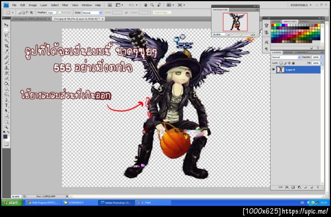Select the Healing Brush tool
The width and height of the screenshot is (331, 217).
click(x=6, y=57)
